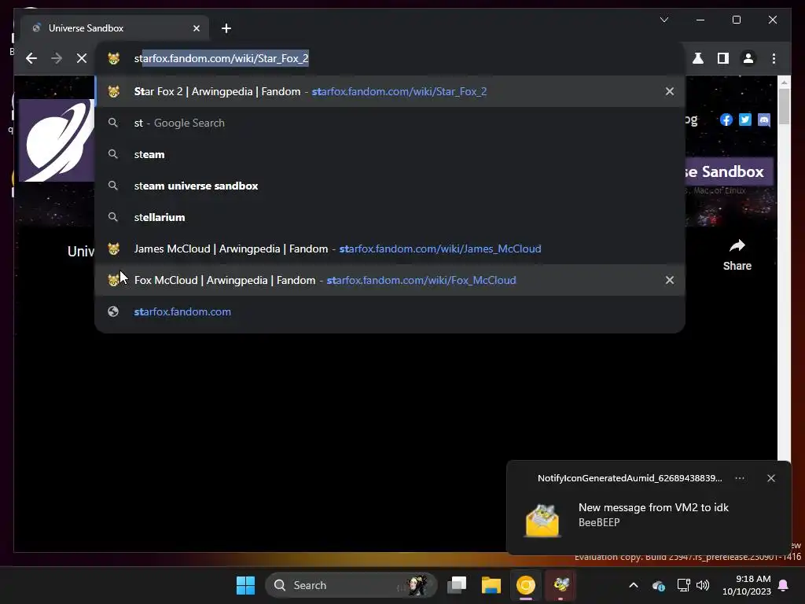805x604 pixels.
Task: Pick the 'steam' search suggestion
Action: coord(390,154)
